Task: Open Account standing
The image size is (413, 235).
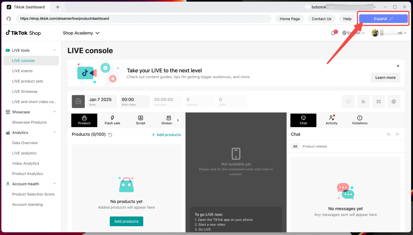Action: [x=27, y=204]
